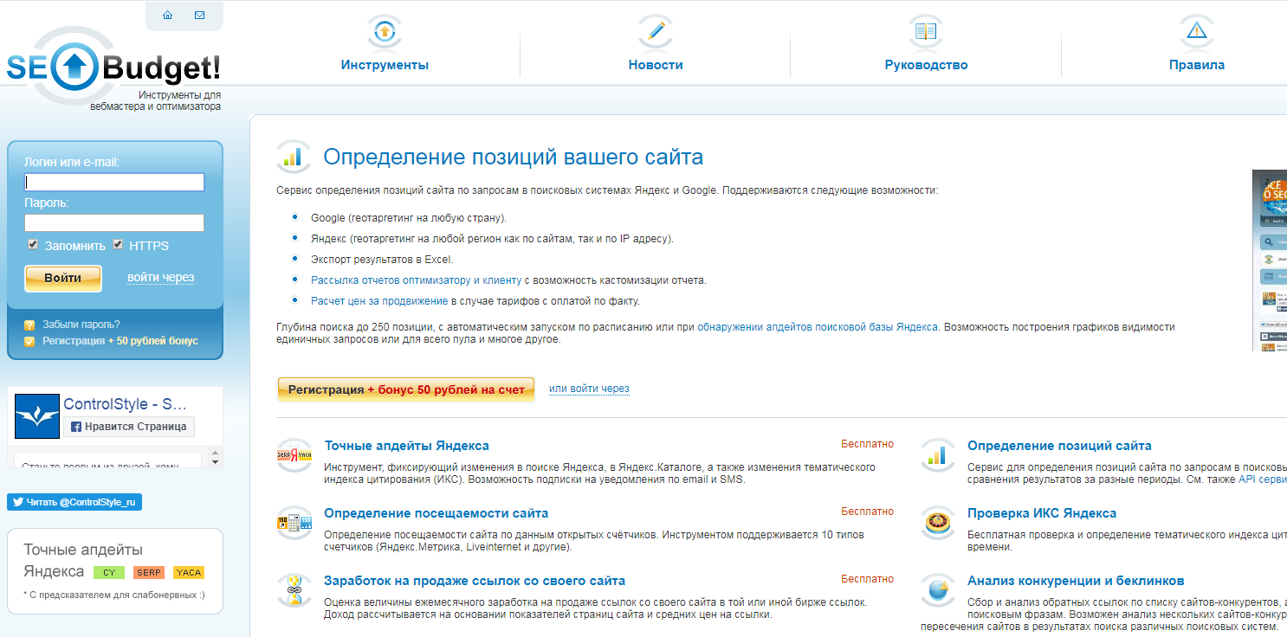Open Определение позиций сайта tool link in list
The width and height of the screenshot is (1287, 637).
(1059, 446)
